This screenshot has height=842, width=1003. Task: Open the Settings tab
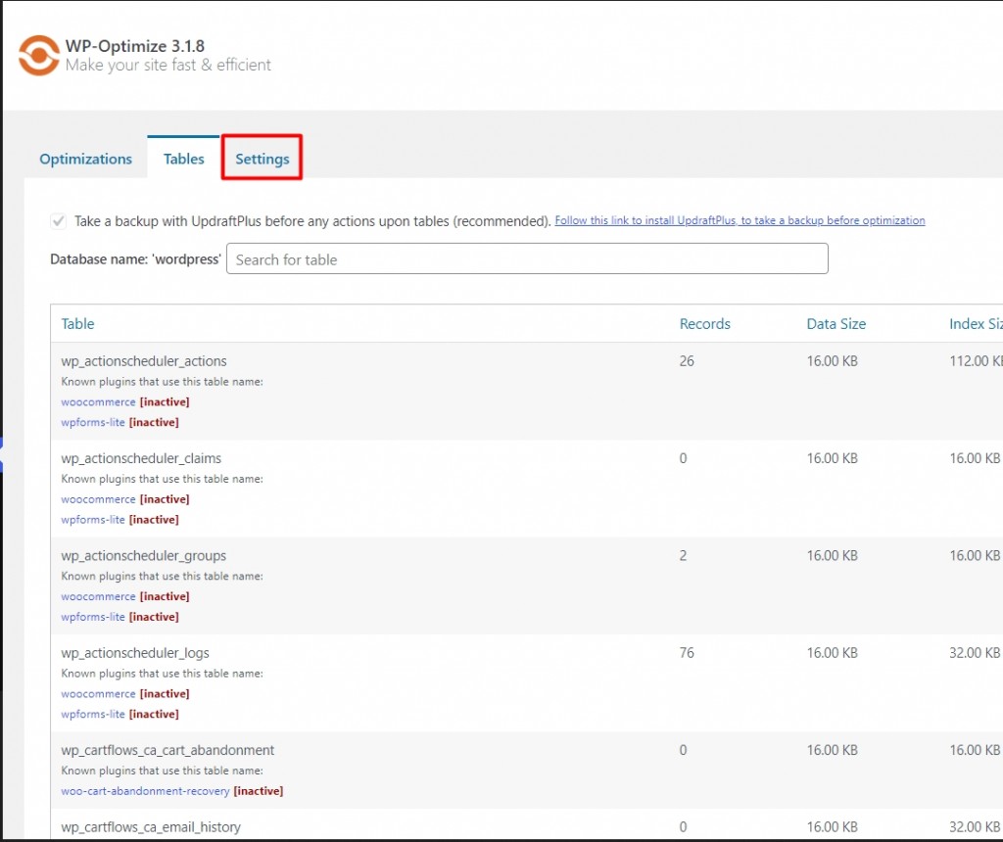tap(263, 159)
